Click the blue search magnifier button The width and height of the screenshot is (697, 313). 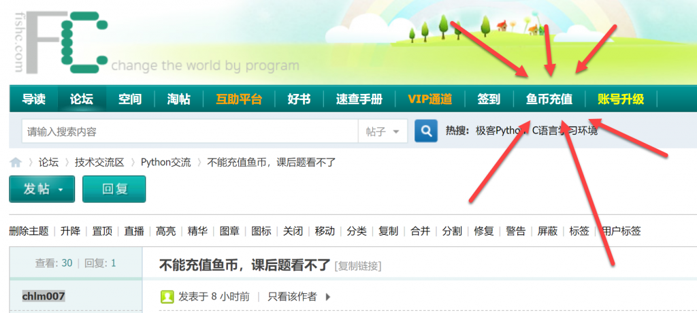[426, 131]
